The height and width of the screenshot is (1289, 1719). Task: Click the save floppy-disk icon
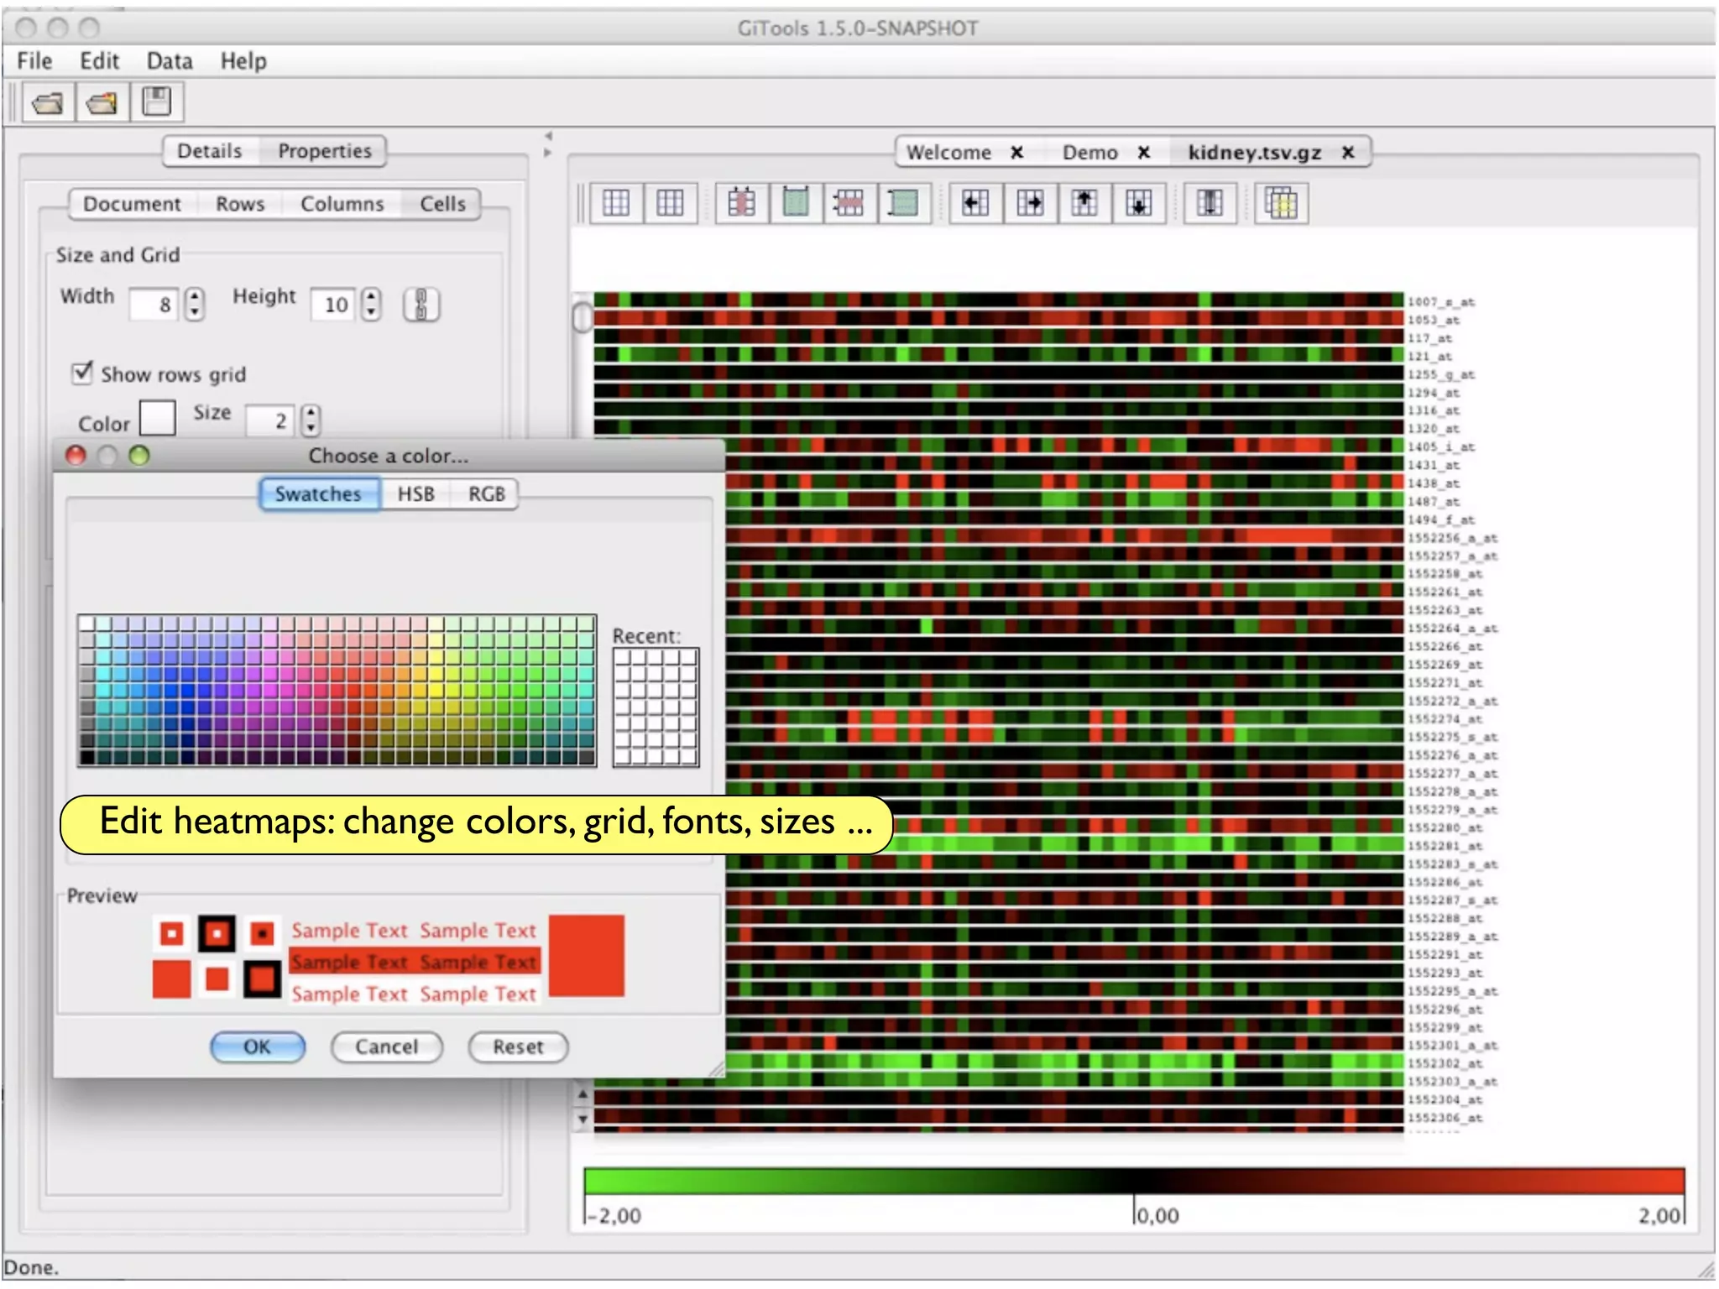pyautogui.click(x=156, y=102)
